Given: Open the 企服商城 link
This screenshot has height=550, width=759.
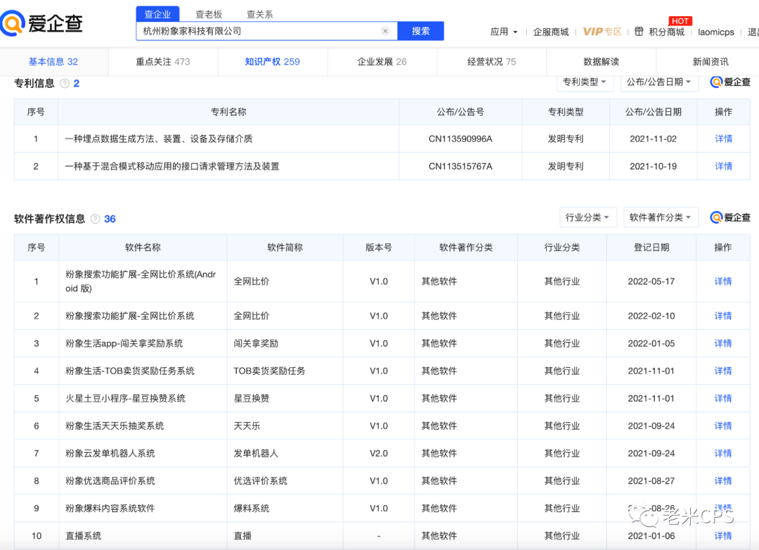Looking at the screenshot, I should coord(551,32).
